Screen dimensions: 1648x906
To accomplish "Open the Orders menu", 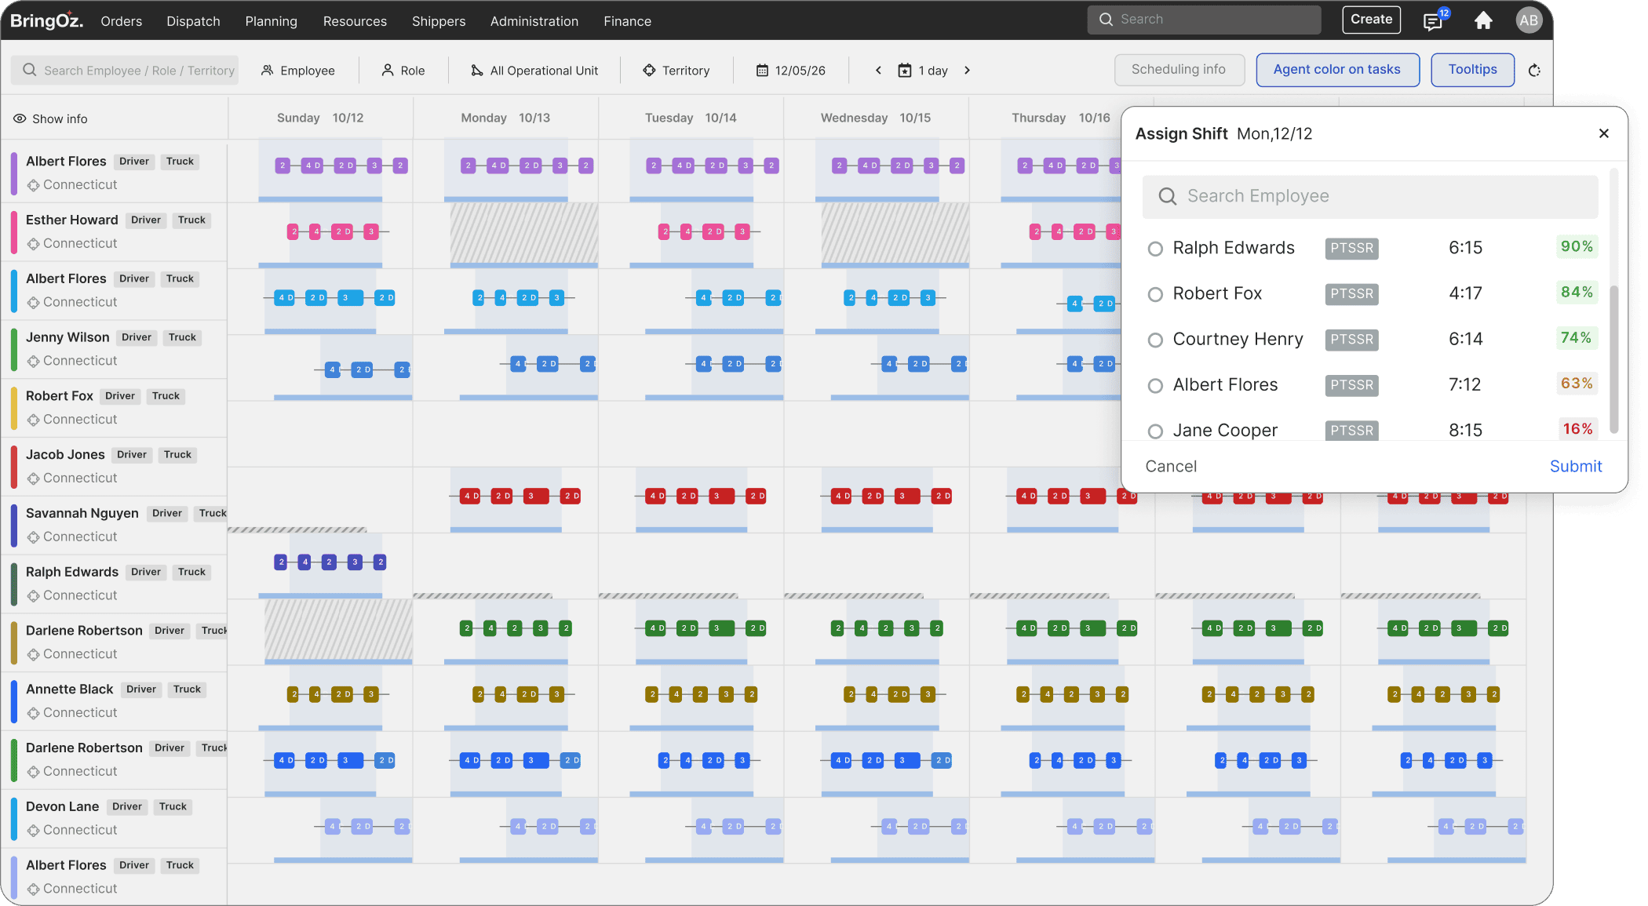I will (x=122, y=21).
